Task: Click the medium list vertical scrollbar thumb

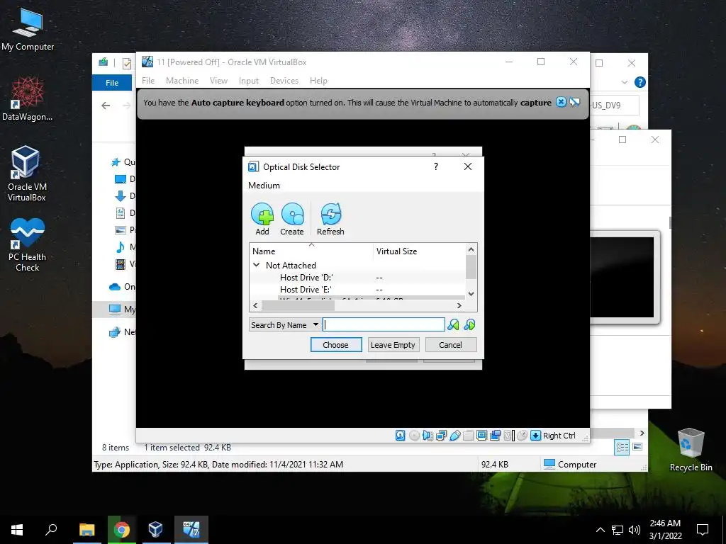Action: pyautogui.click(x=471, y=267)
